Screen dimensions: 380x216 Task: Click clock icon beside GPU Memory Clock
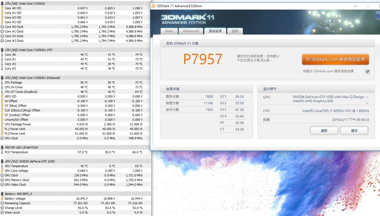coord(2,180)
